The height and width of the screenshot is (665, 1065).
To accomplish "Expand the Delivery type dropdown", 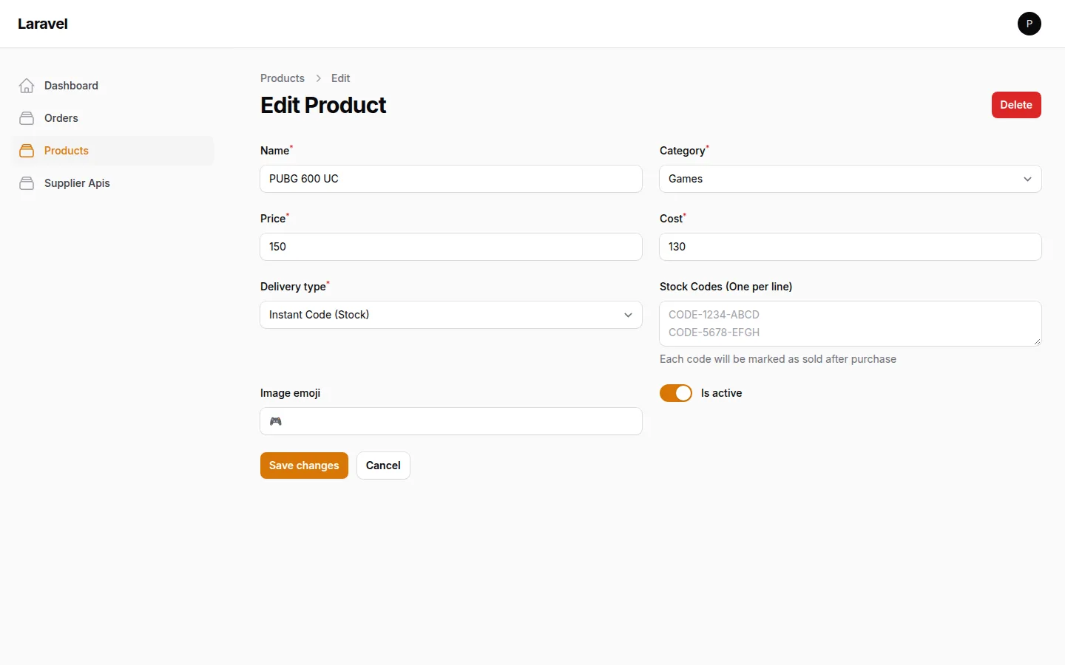I will [451, 315].
